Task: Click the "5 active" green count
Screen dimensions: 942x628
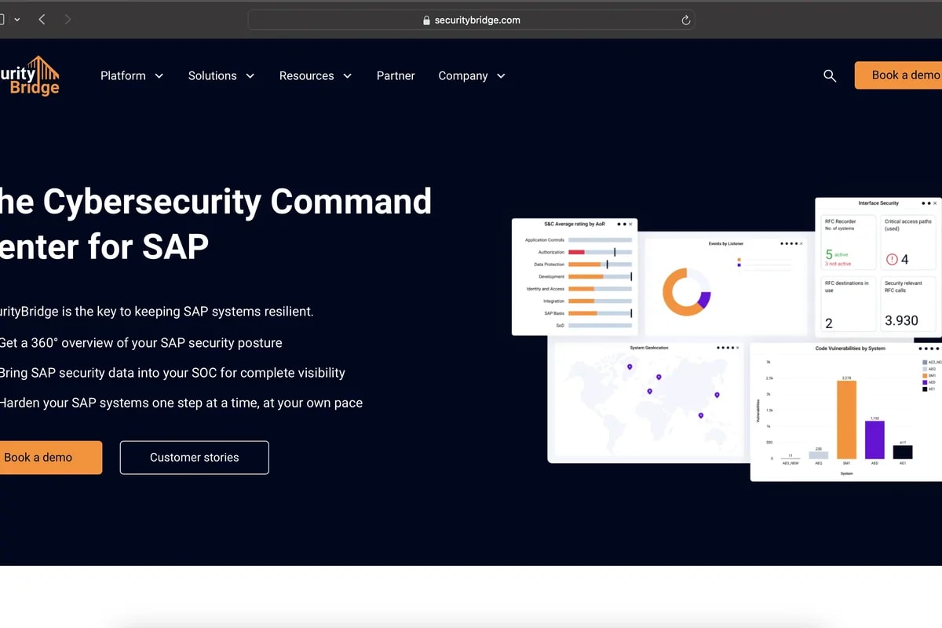Action: click(x=837, y=254)
